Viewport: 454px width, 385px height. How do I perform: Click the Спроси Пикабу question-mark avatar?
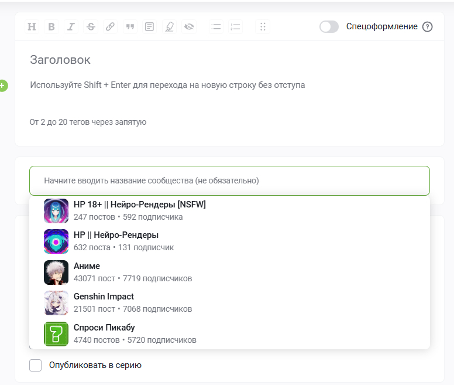tap(56, 333)
